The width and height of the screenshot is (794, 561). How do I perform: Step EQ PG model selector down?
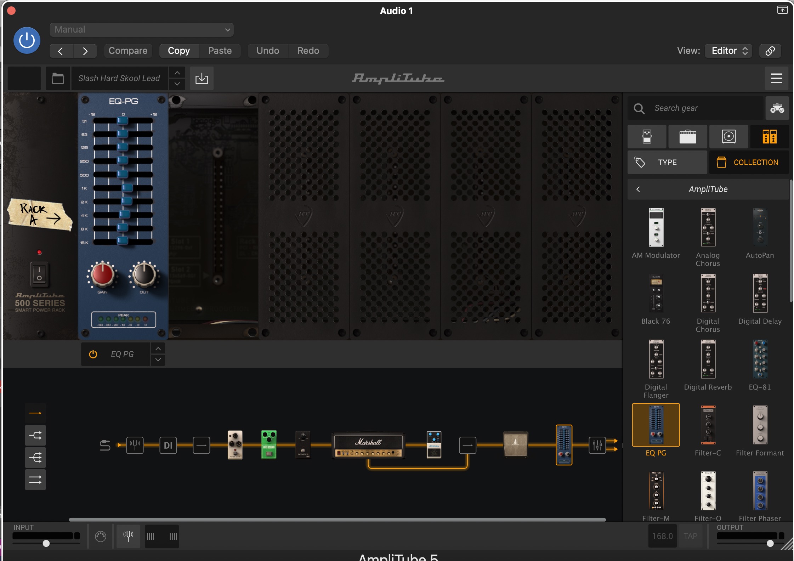tap(158, 360)
